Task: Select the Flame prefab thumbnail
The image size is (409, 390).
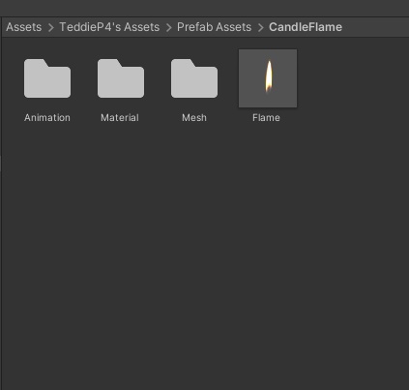Action: pos(268,78)
